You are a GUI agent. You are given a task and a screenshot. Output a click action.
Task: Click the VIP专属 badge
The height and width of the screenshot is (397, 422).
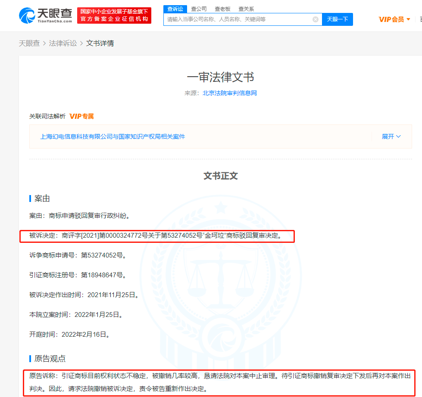point(81,116)
